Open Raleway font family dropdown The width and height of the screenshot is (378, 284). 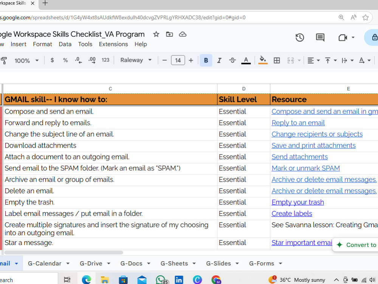tap(136, 60)
